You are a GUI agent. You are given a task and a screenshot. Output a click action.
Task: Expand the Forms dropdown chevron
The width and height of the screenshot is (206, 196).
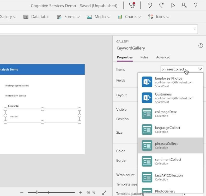(x=78, y=17)
